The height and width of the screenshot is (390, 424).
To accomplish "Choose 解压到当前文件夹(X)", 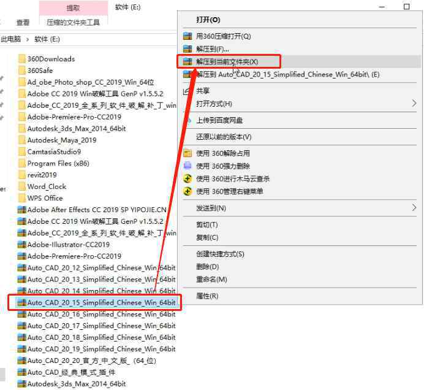I will tap(227, 62).
